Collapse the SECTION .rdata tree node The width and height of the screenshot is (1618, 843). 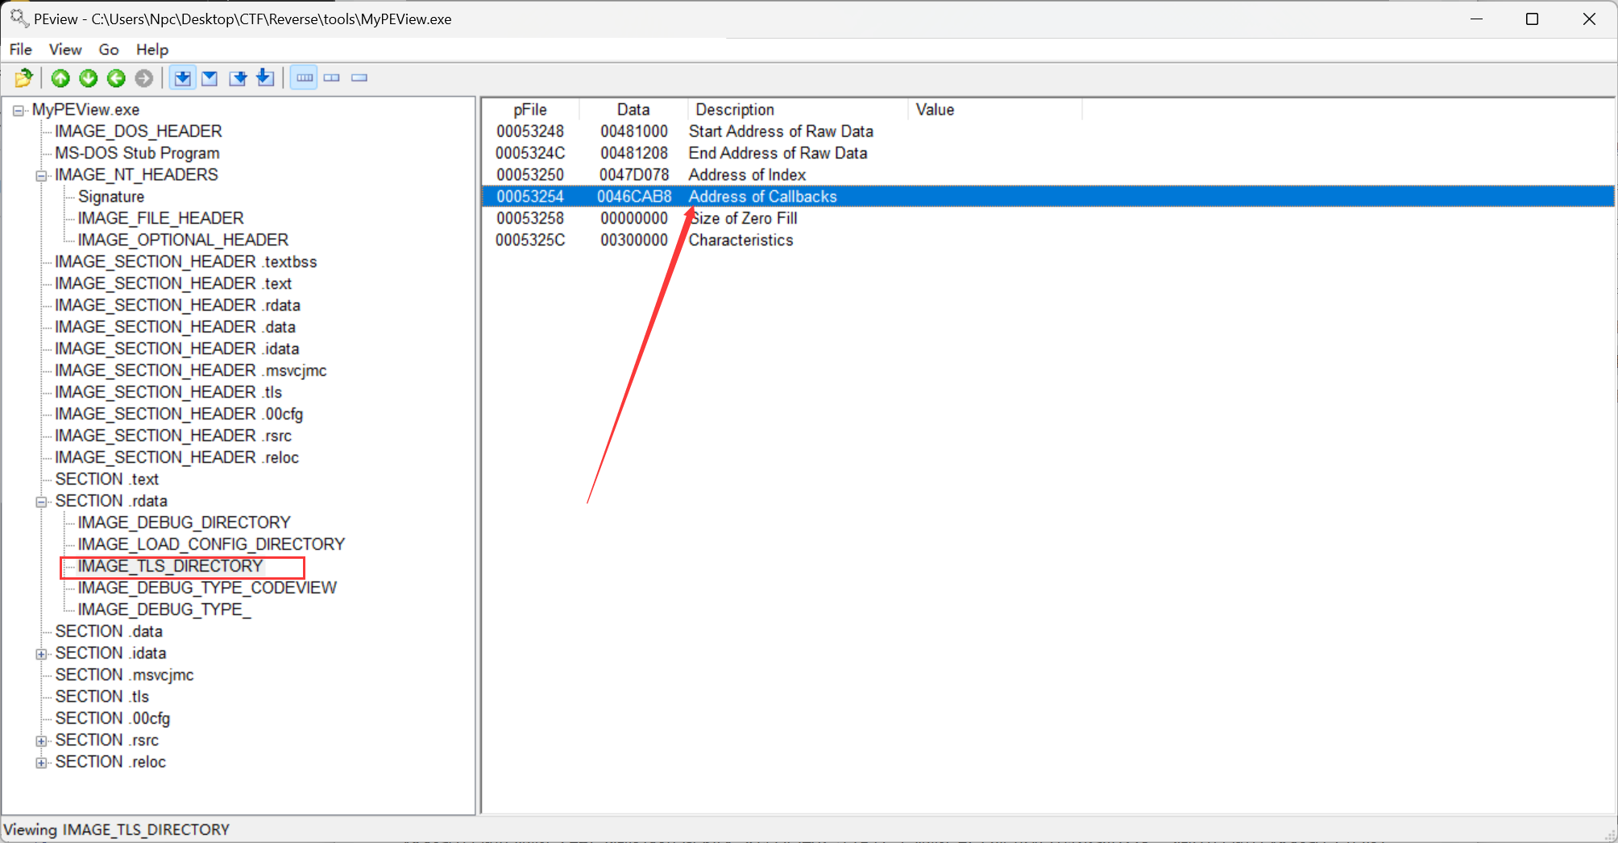point(41,502)
